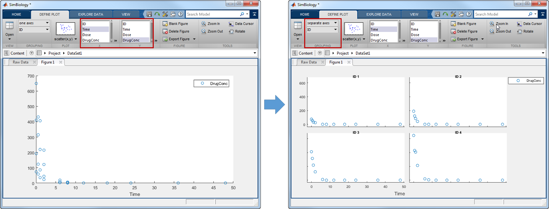
Task: Click Project in the left window's address bar
Action: tap(55, 53)
